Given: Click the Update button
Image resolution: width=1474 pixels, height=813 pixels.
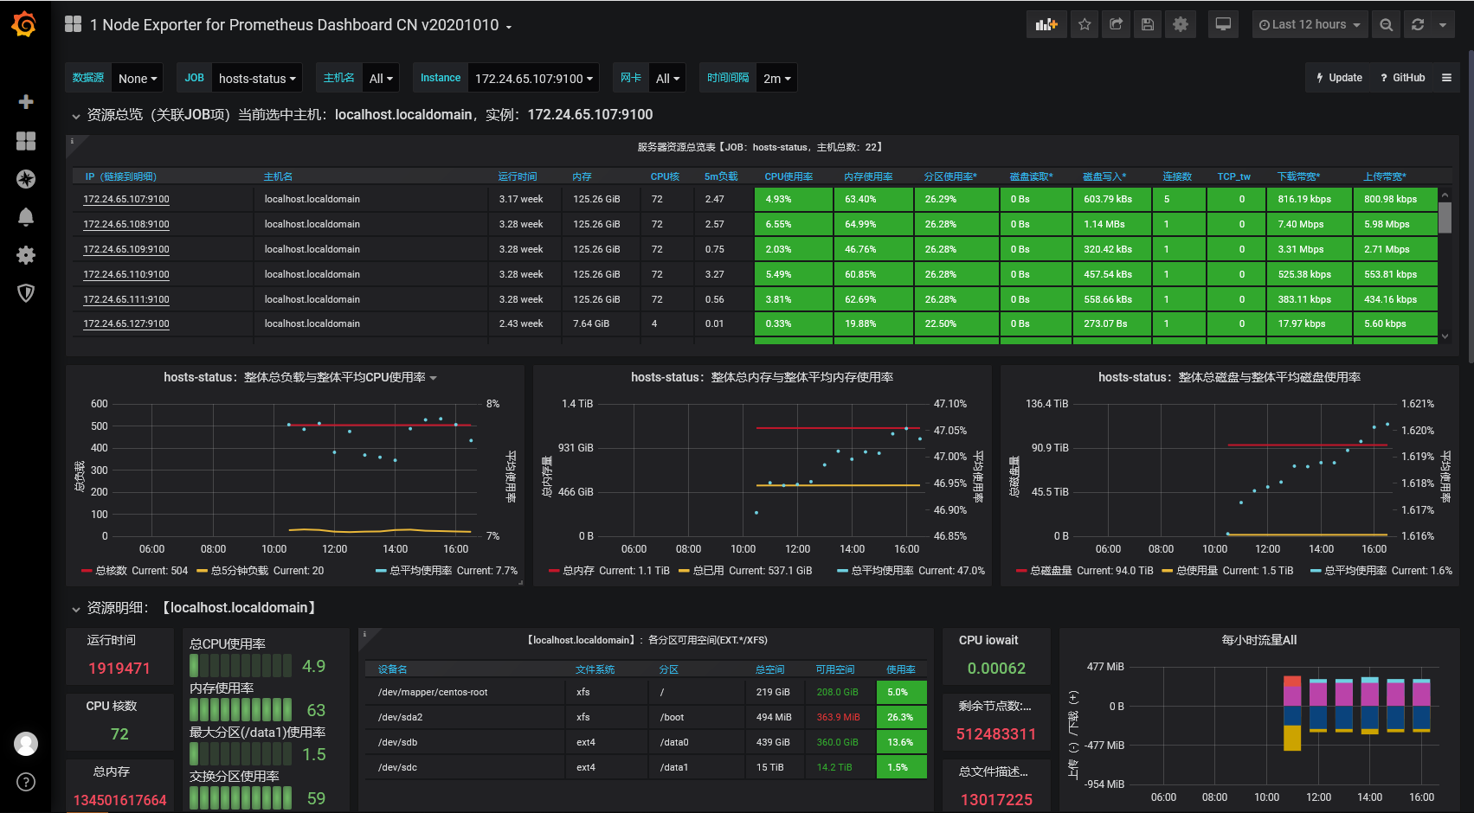Looking at the screenshot, I should pyautogui.click(x=1338, y=77).
